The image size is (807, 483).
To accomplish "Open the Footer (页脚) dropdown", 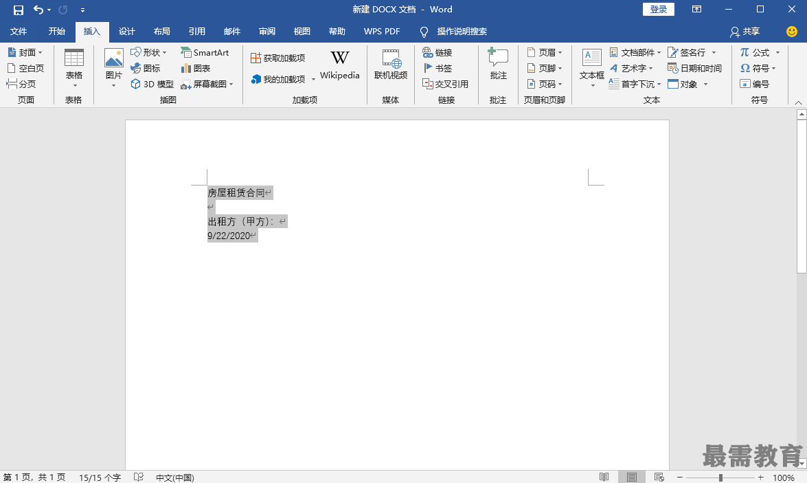I will click(x=545, y=68).
